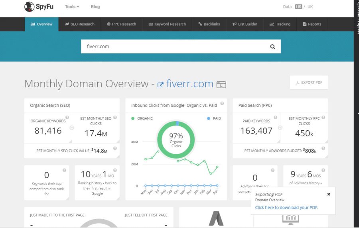Toggle the Organic legend item
The width and height of the screenshot is (359, 228).
click(x=142, y=118)
